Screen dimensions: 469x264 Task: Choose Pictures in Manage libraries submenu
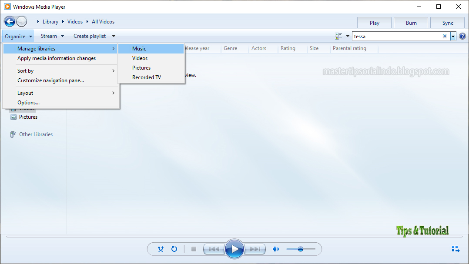(151, 67)
